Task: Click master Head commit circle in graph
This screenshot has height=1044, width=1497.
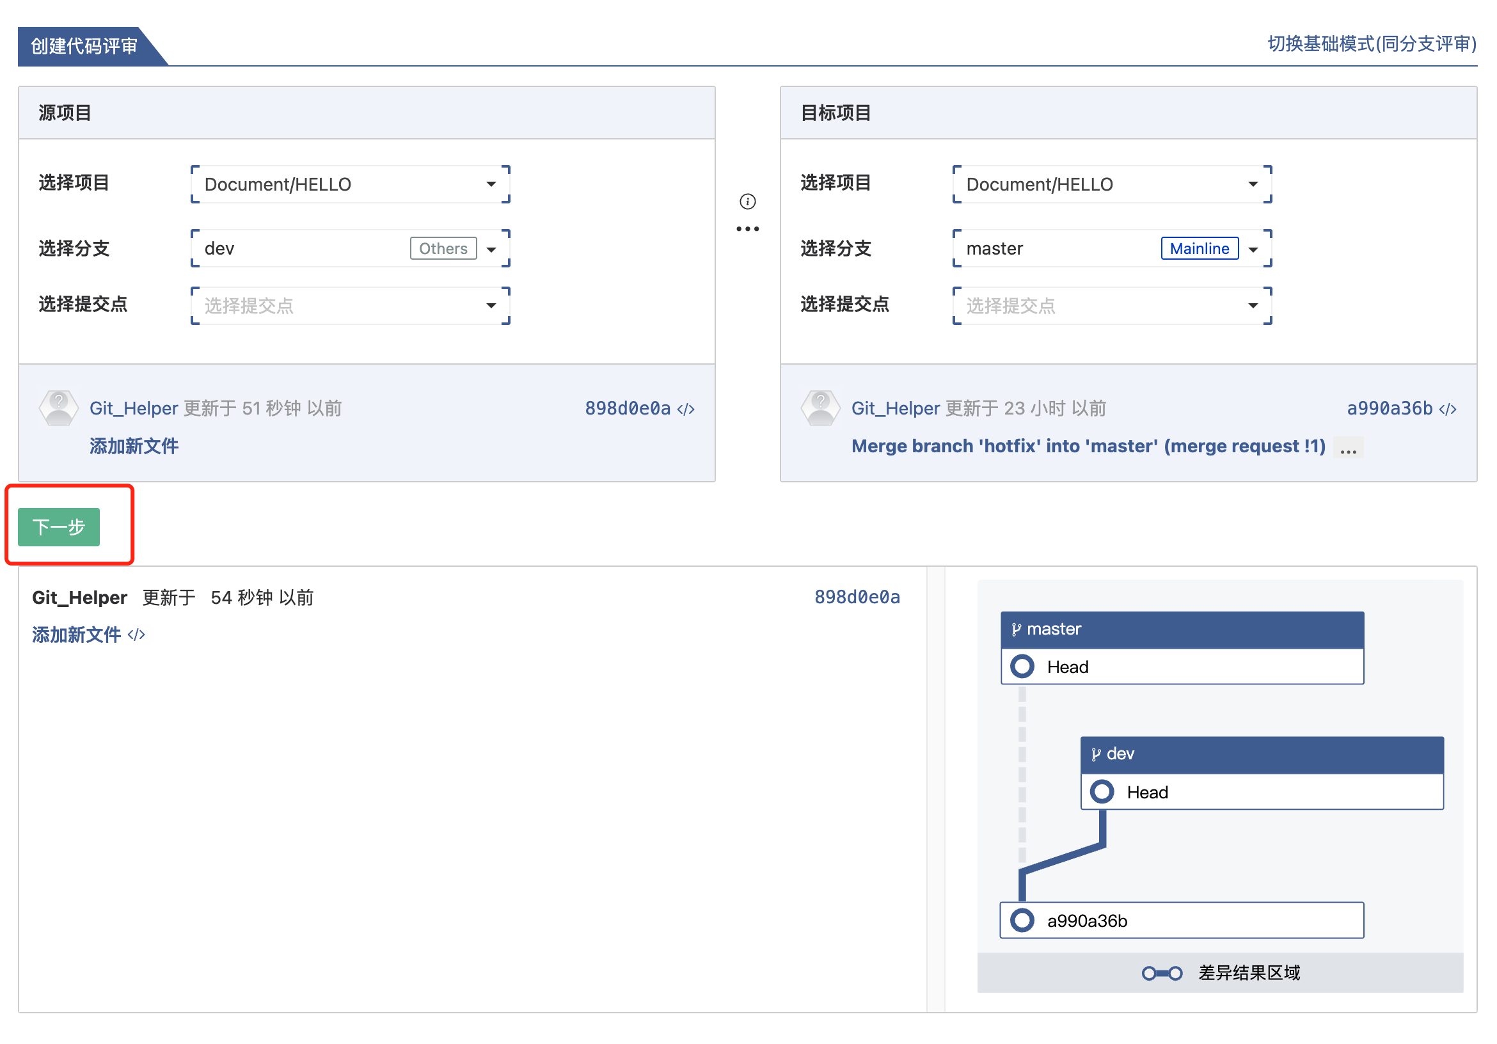Action: click(1022, 667)
